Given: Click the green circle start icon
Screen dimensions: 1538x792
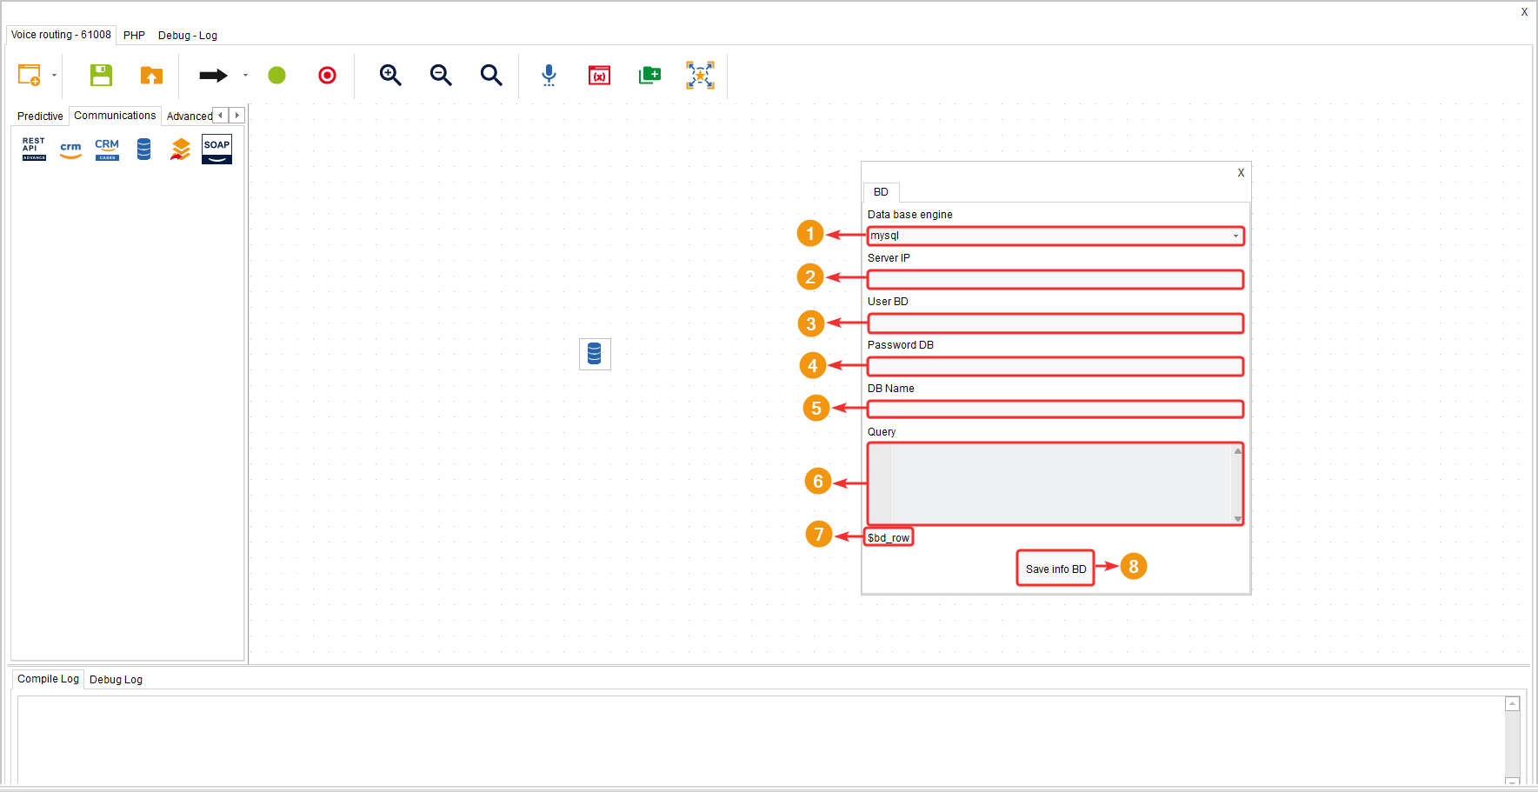Looking at the screenshot, I should pos(276,76).
